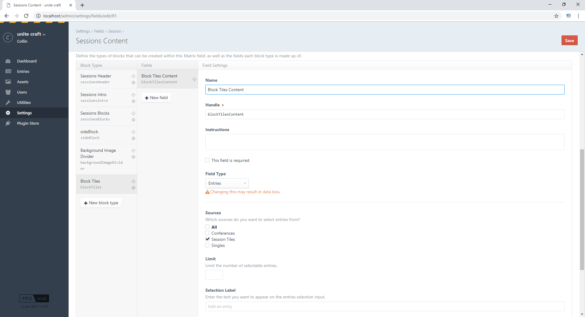Open the browser three-dot menu
The height and width of the screenshot is (317, 585).
(578, 16)
